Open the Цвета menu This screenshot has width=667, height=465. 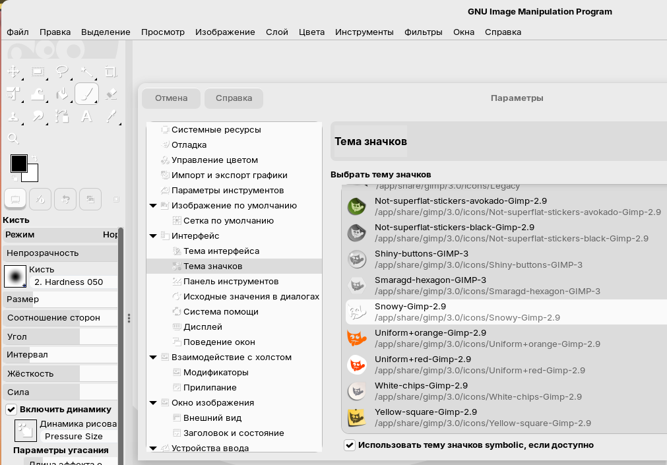(x=311, y=32)
